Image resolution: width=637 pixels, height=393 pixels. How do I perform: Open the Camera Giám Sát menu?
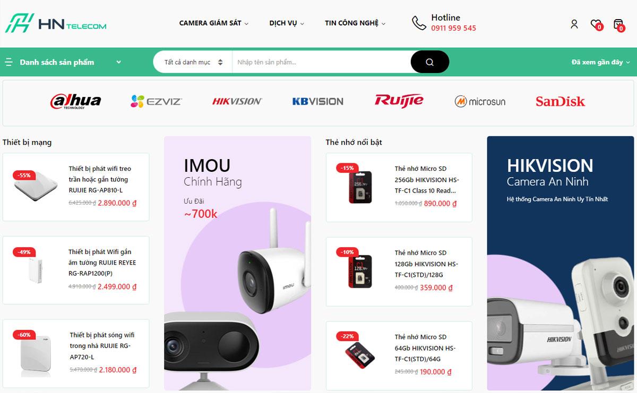tap(214, 23)
